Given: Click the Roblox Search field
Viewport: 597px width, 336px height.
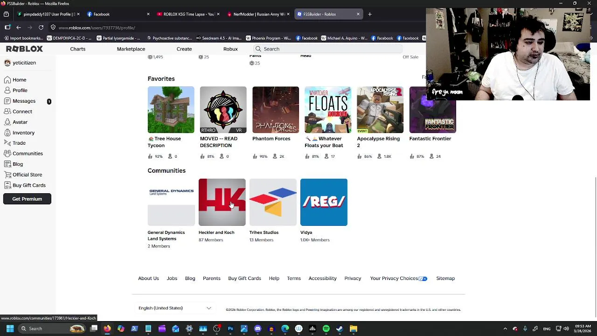Looking at the screenshot, I should [x=327, y=49].
